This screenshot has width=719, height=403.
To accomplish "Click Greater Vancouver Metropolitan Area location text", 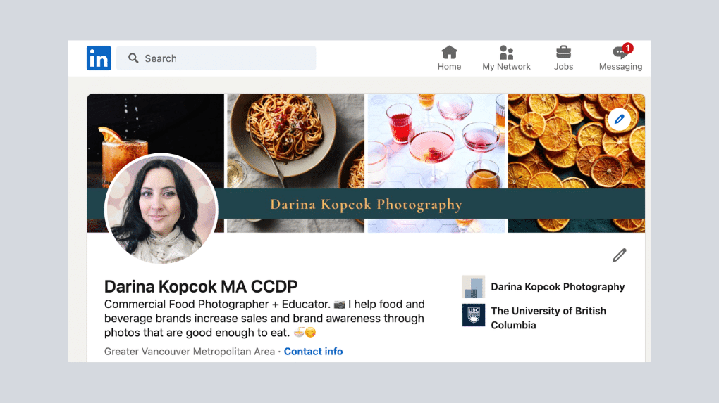I will 190,352.
